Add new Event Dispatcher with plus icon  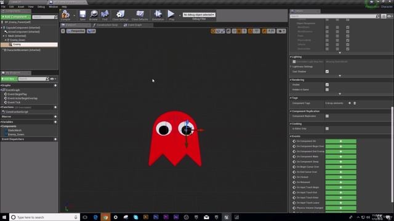55,139
